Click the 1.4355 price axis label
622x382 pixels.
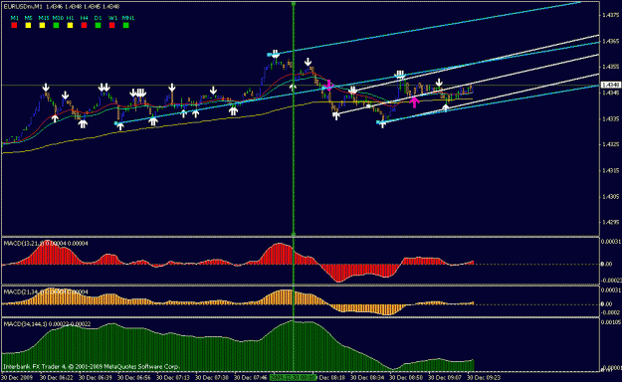coord(610,67)
